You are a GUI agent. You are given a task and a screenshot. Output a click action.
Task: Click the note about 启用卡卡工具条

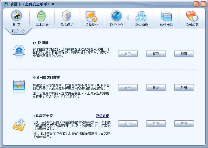(71, 95)
